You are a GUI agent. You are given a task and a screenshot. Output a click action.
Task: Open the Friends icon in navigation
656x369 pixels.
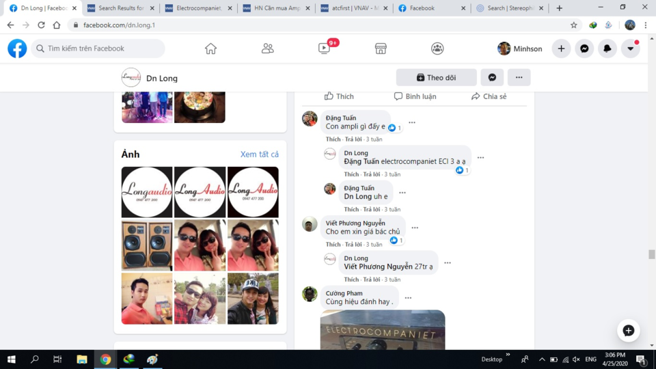pyautogui.click(x=267, y=49)
